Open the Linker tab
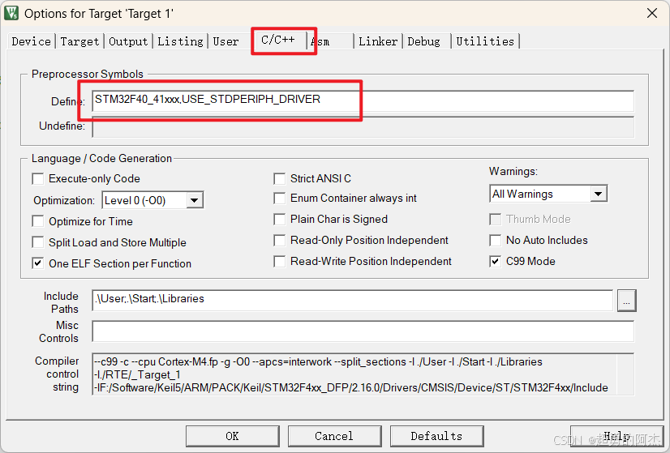 [378, 41]
